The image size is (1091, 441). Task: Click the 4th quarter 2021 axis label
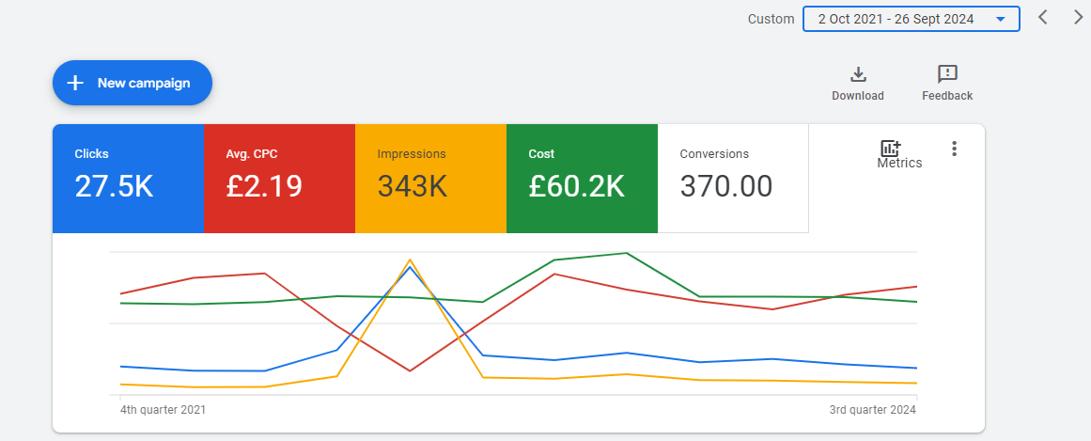[x=163, y=410]
